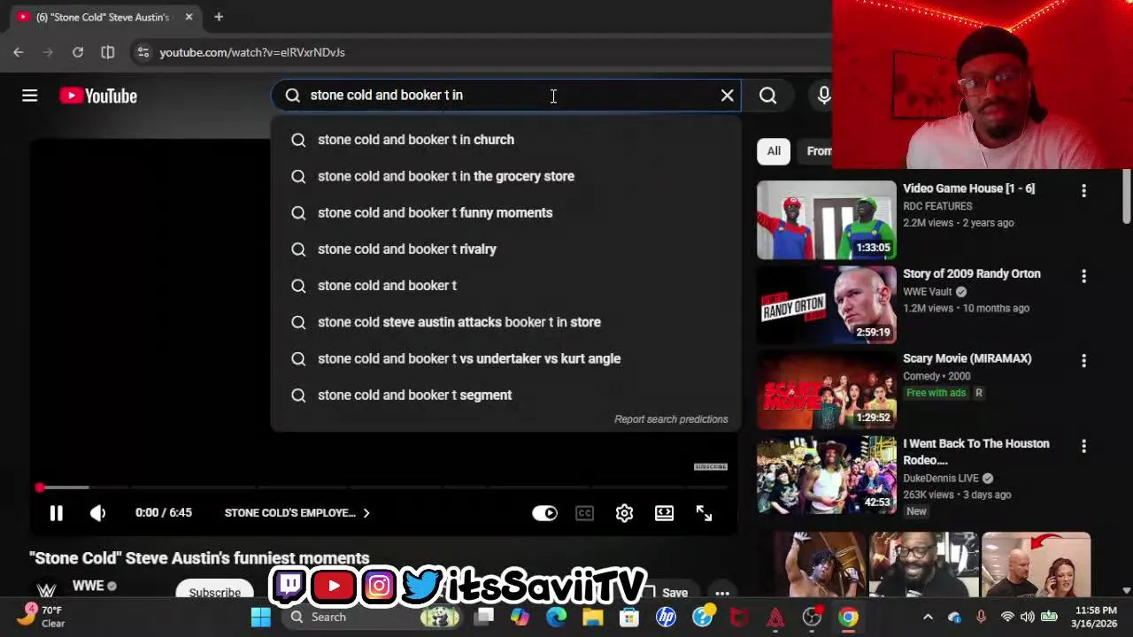This screenshot has height=637, width=1133.
Task: Pause the video playback
Action: tap(56, 513)
